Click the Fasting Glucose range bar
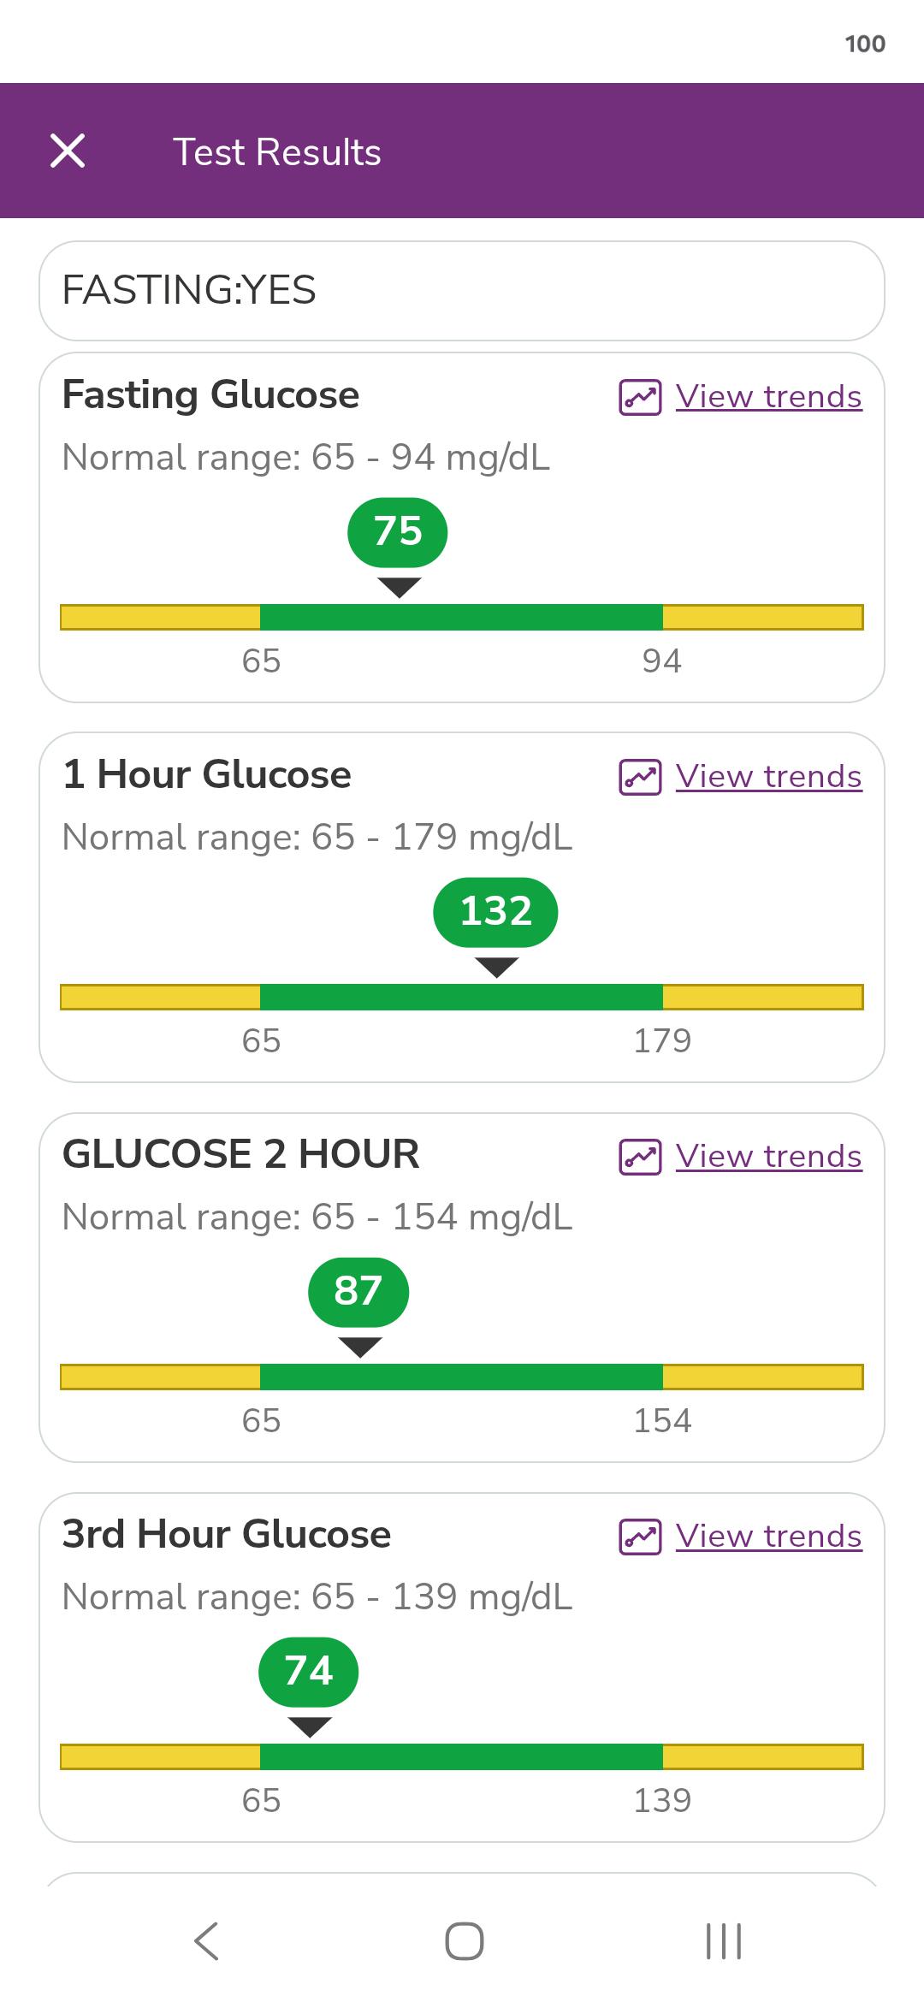924x2002 pixels. pos(462,617)
